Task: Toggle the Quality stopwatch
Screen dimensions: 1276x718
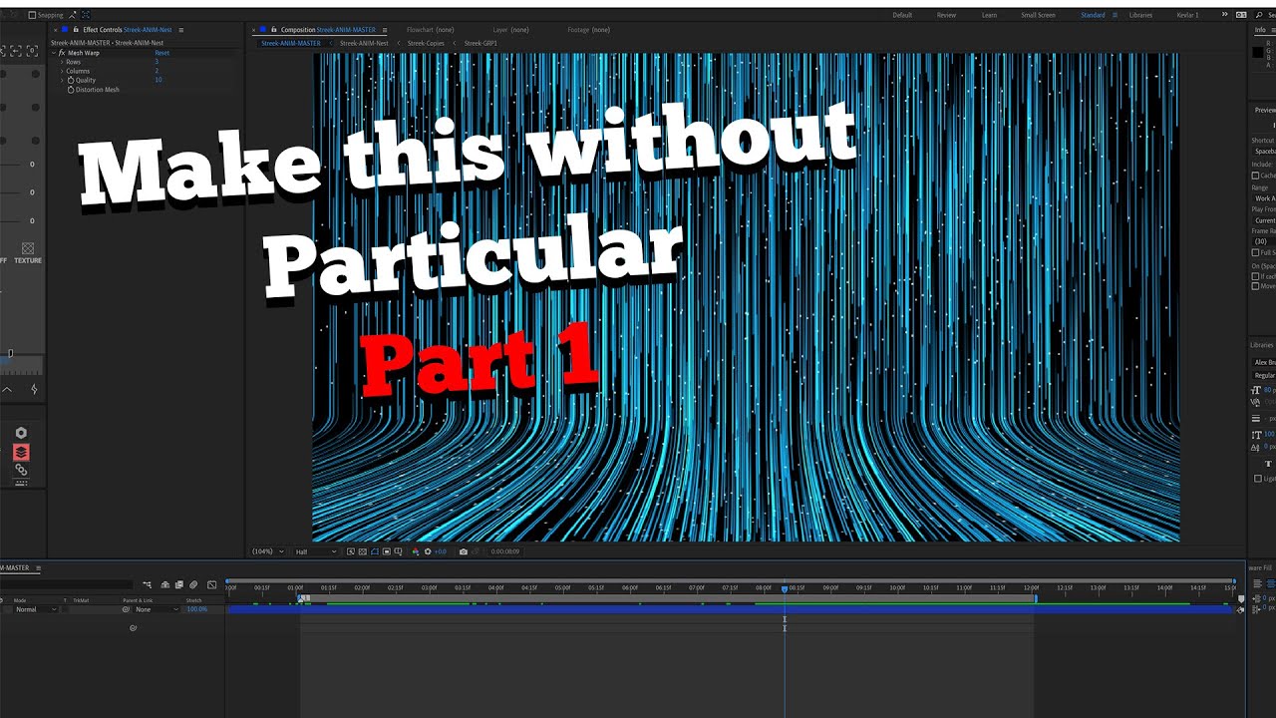Action: 71,80
